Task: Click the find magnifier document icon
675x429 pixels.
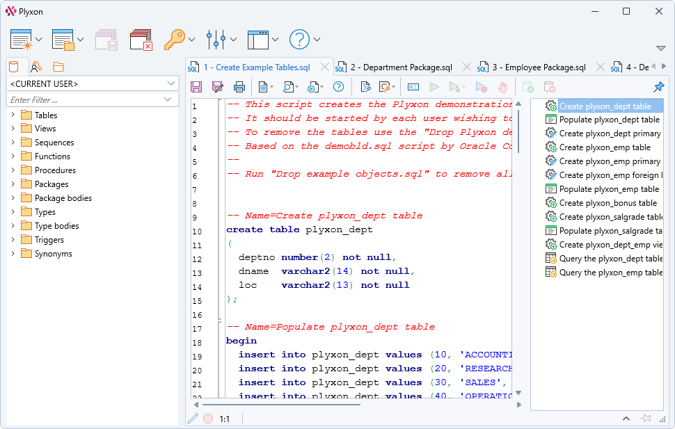Action: pos(287,88)
